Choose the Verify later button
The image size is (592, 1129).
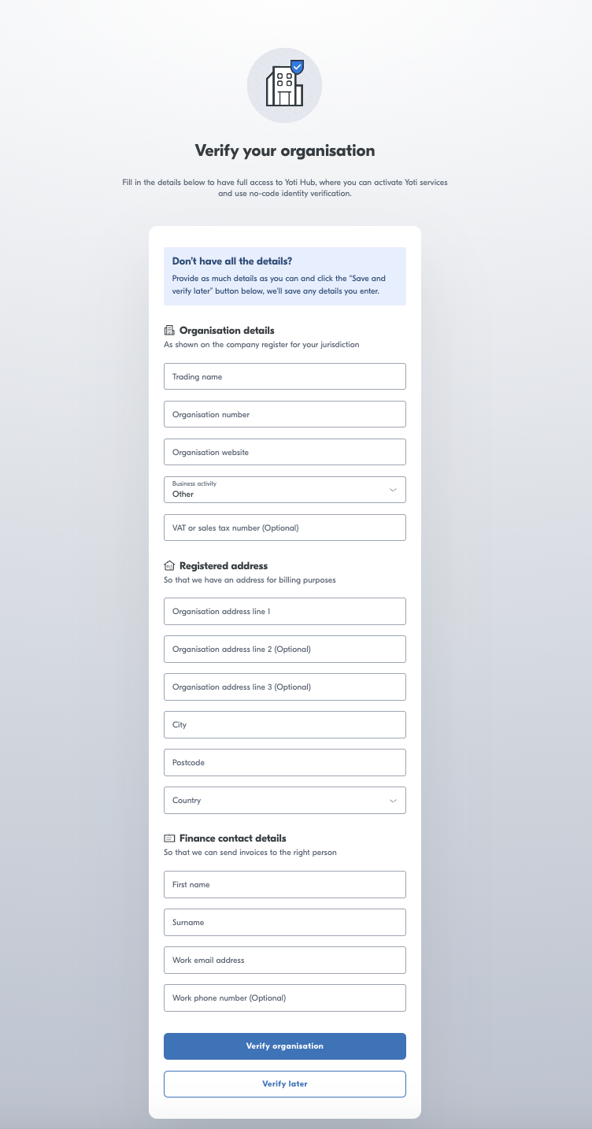point(285,1084)
